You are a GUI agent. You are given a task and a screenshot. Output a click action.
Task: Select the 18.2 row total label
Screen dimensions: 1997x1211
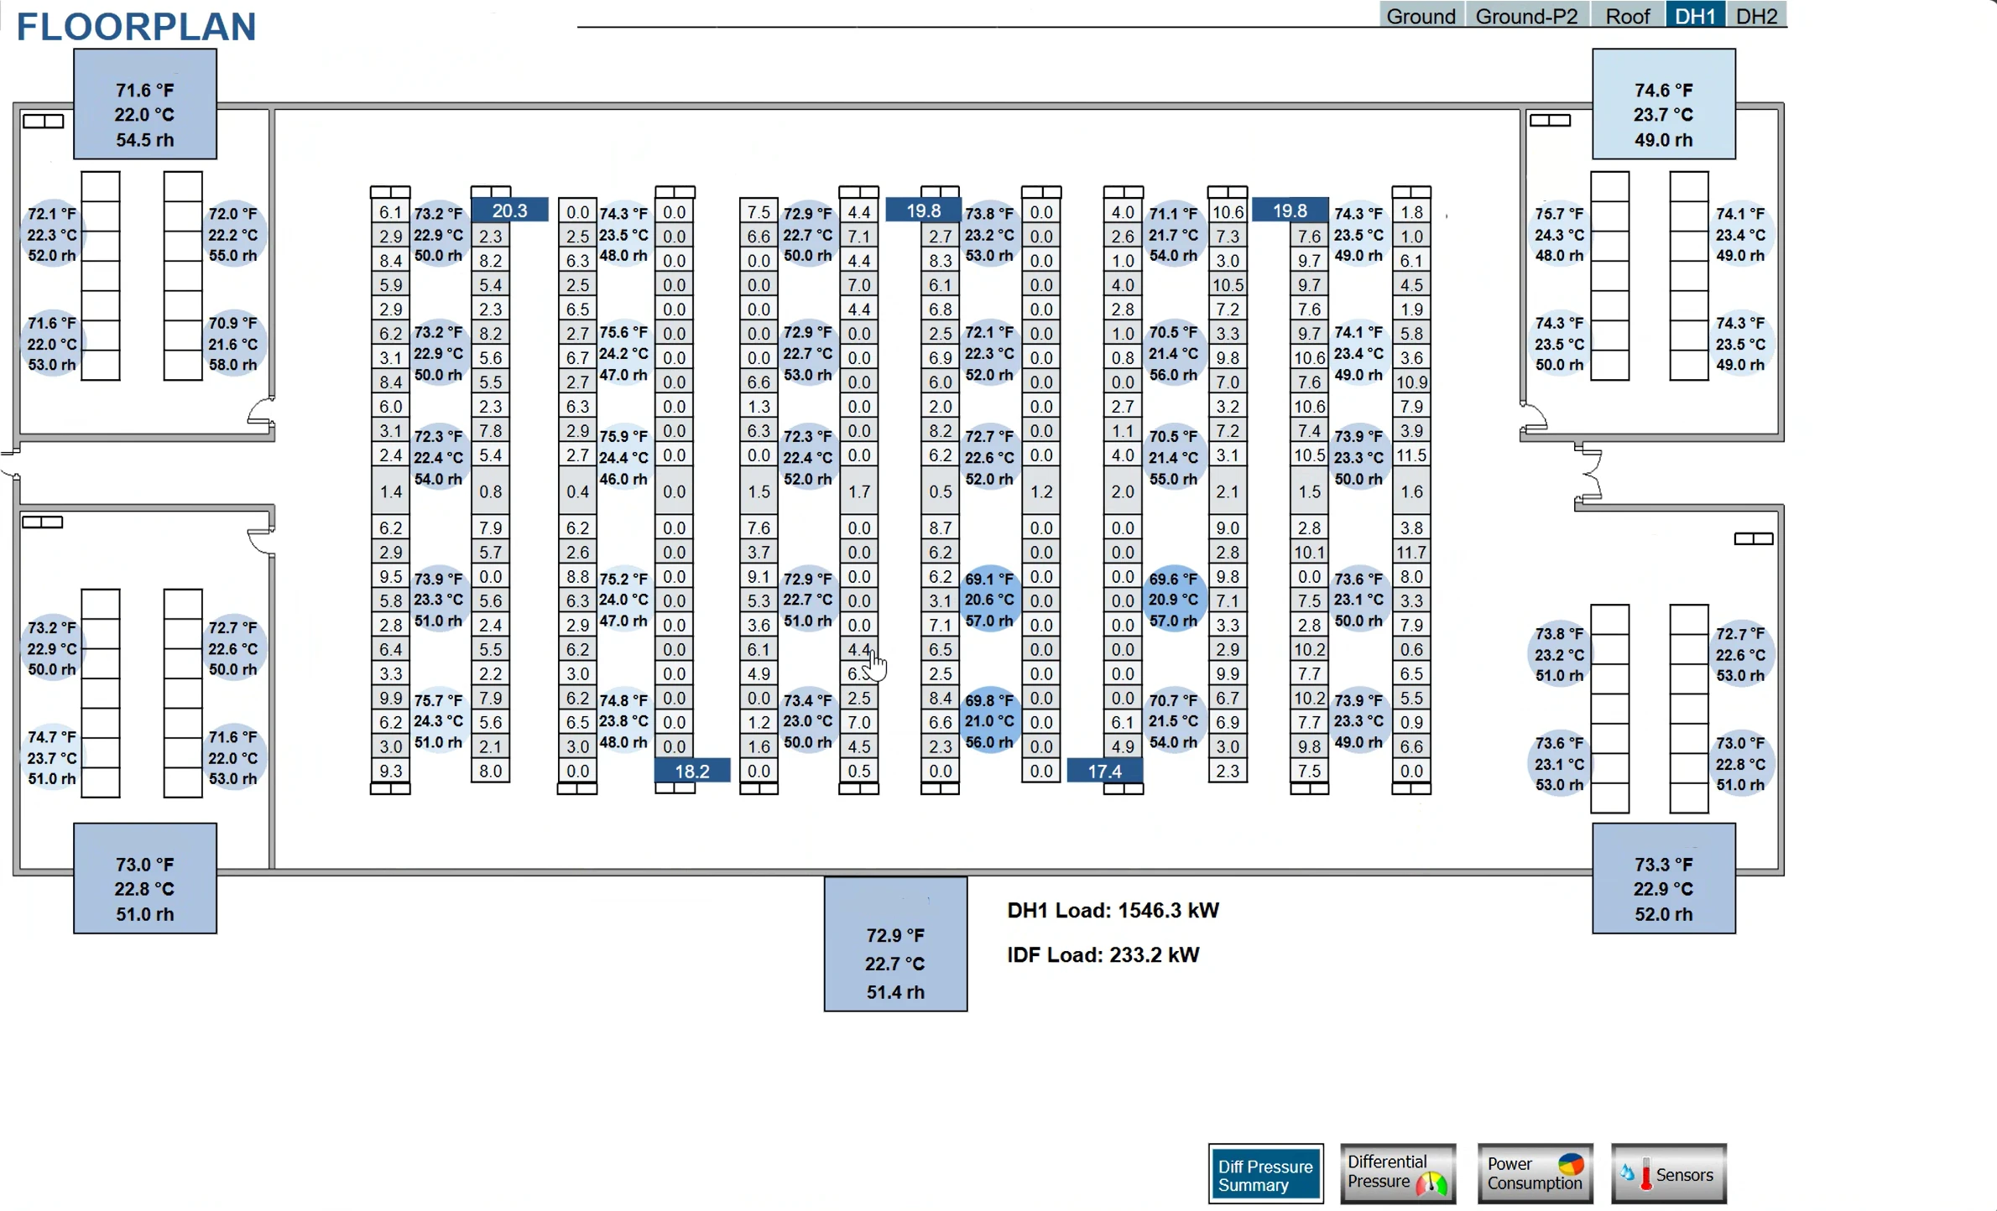(x=692, y=771)
